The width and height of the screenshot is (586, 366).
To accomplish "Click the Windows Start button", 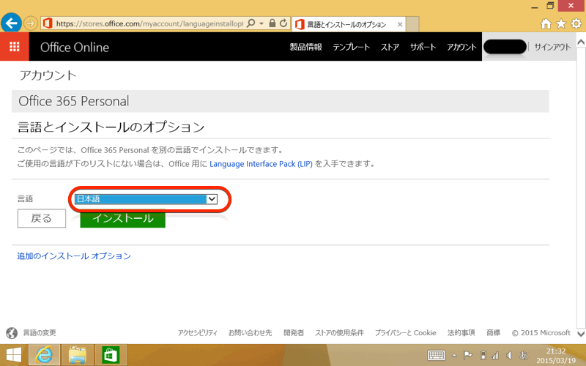I will 12,355.
